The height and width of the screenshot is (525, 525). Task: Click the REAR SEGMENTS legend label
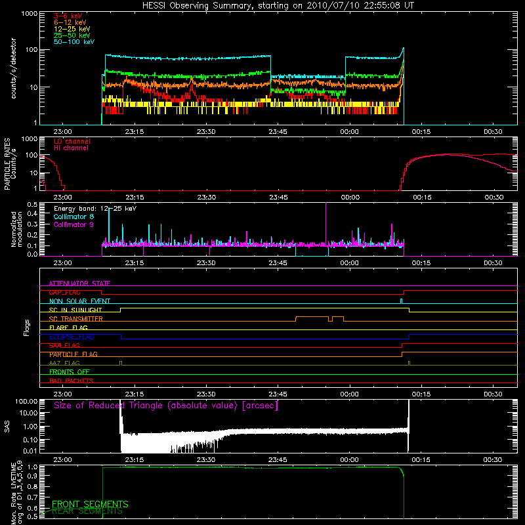[87, 511]
